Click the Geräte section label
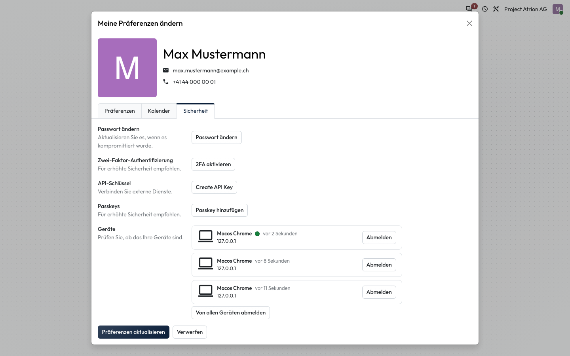This screenshot has width=570, height=356. 106,229
